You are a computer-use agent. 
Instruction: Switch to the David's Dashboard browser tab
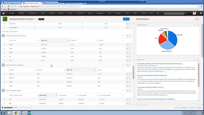tap(11, 3)
